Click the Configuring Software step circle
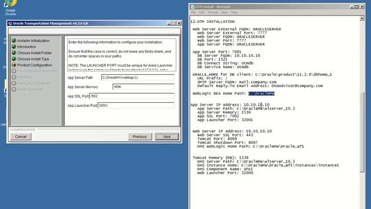 point(14,84)
